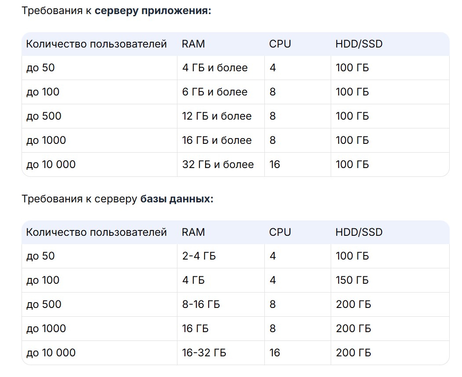This screenshot has height=377, width=462.
Task: Select the "32 ГБ и более" cell
Action: click(218, 165)
